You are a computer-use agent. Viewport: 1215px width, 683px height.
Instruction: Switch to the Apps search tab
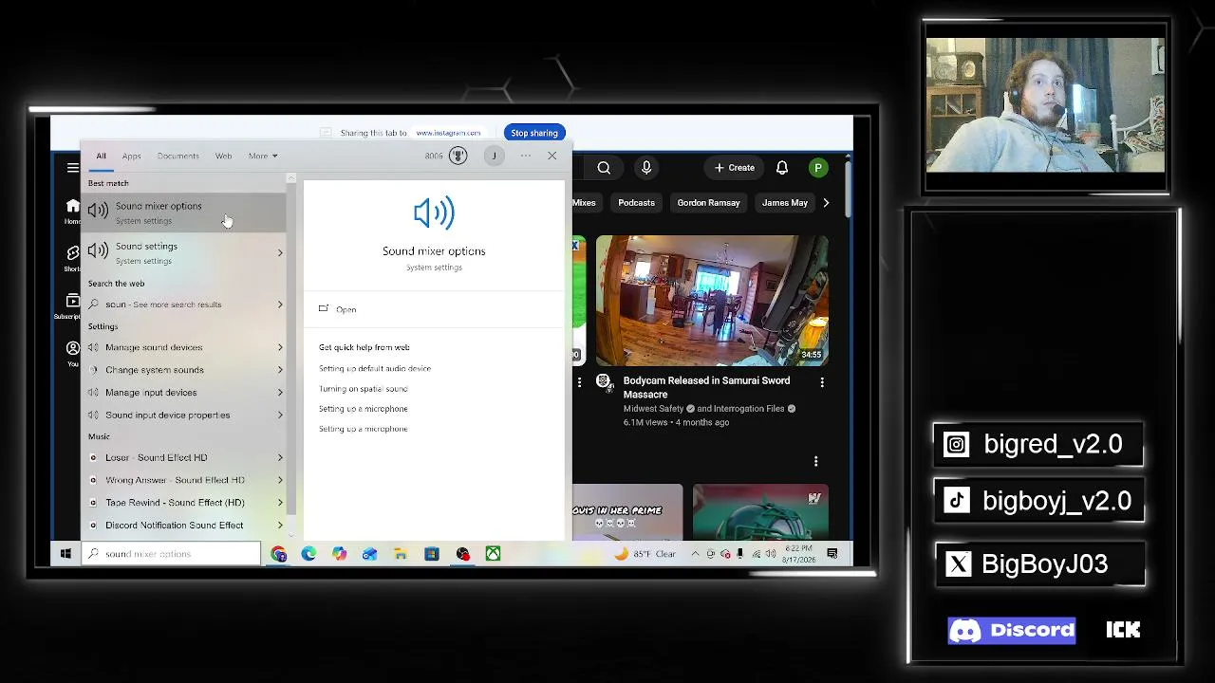(131, 156)
